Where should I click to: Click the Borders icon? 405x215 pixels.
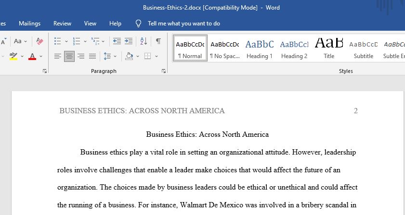pos(147,56)
